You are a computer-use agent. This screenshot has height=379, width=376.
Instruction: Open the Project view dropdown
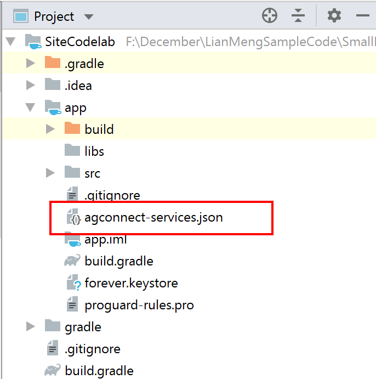(88, 16)
